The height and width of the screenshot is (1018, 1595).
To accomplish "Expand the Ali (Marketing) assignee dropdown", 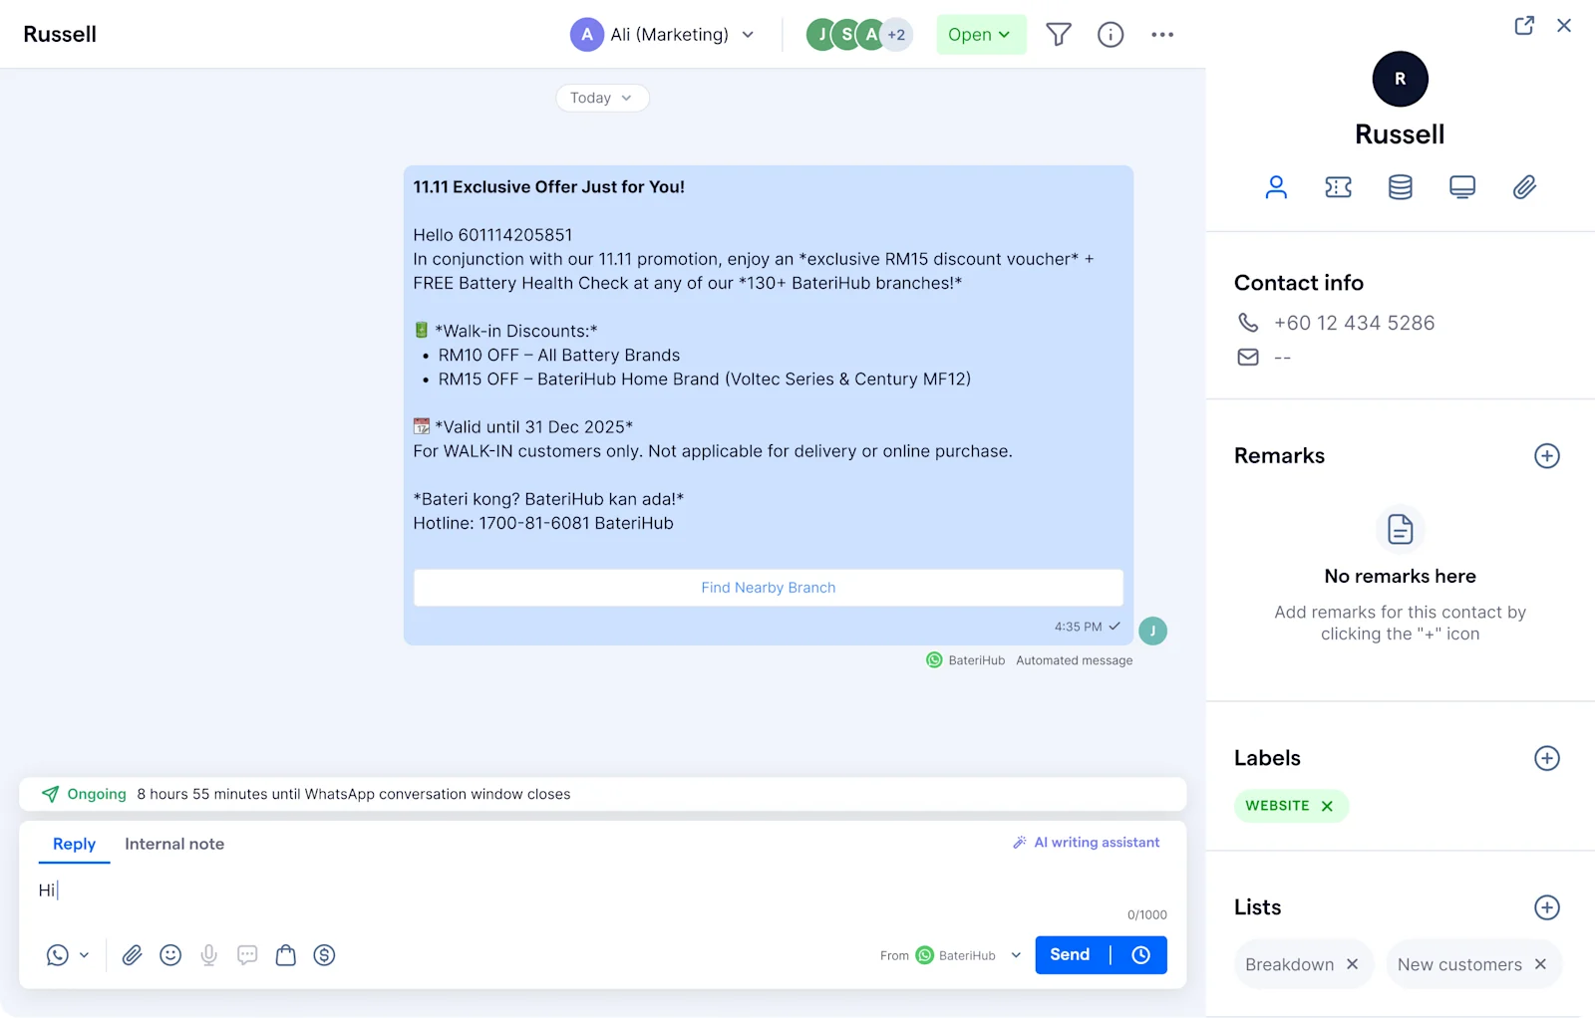I will click(x=662, y=35).
